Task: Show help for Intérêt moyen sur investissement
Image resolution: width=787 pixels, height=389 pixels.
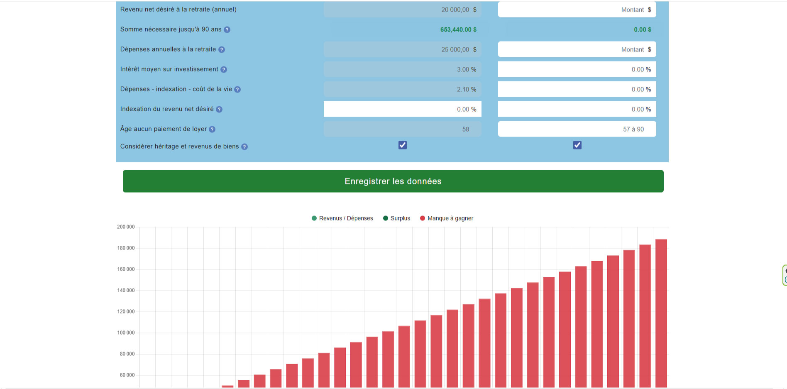Action: 224,69
